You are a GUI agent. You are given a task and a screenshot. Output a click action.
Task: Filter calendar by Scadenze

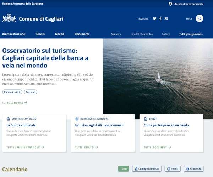click(194, 169)
